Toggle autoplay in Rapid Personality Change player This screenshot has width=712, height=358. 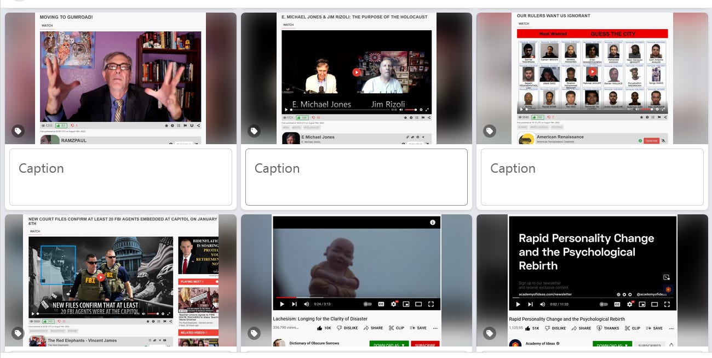(x=604, y=304)
